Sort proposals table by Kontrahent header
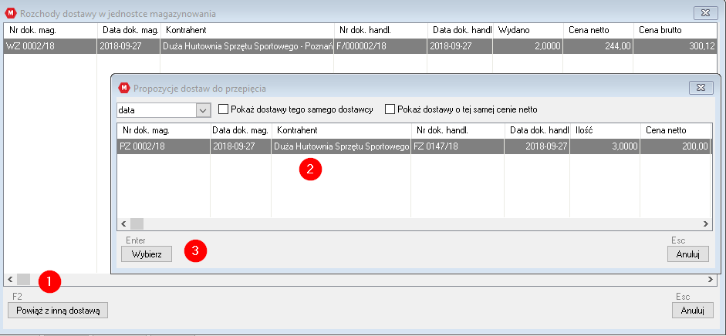The image size is (726, 336). tap(341, 130)
